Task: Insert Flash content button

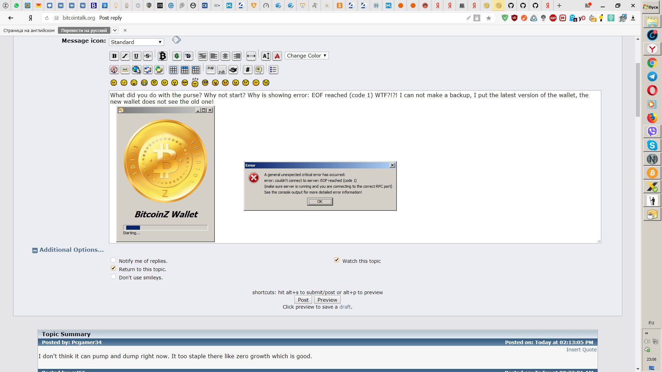Action: (114, 70)
